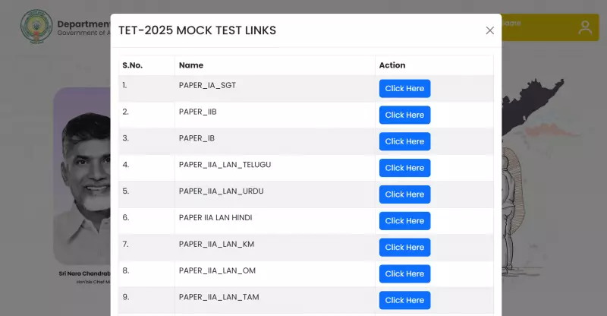The image size is (607, 316).
Task: Click the TET-2025 MOCK TEST LINKS title
Action: point(197,30)
